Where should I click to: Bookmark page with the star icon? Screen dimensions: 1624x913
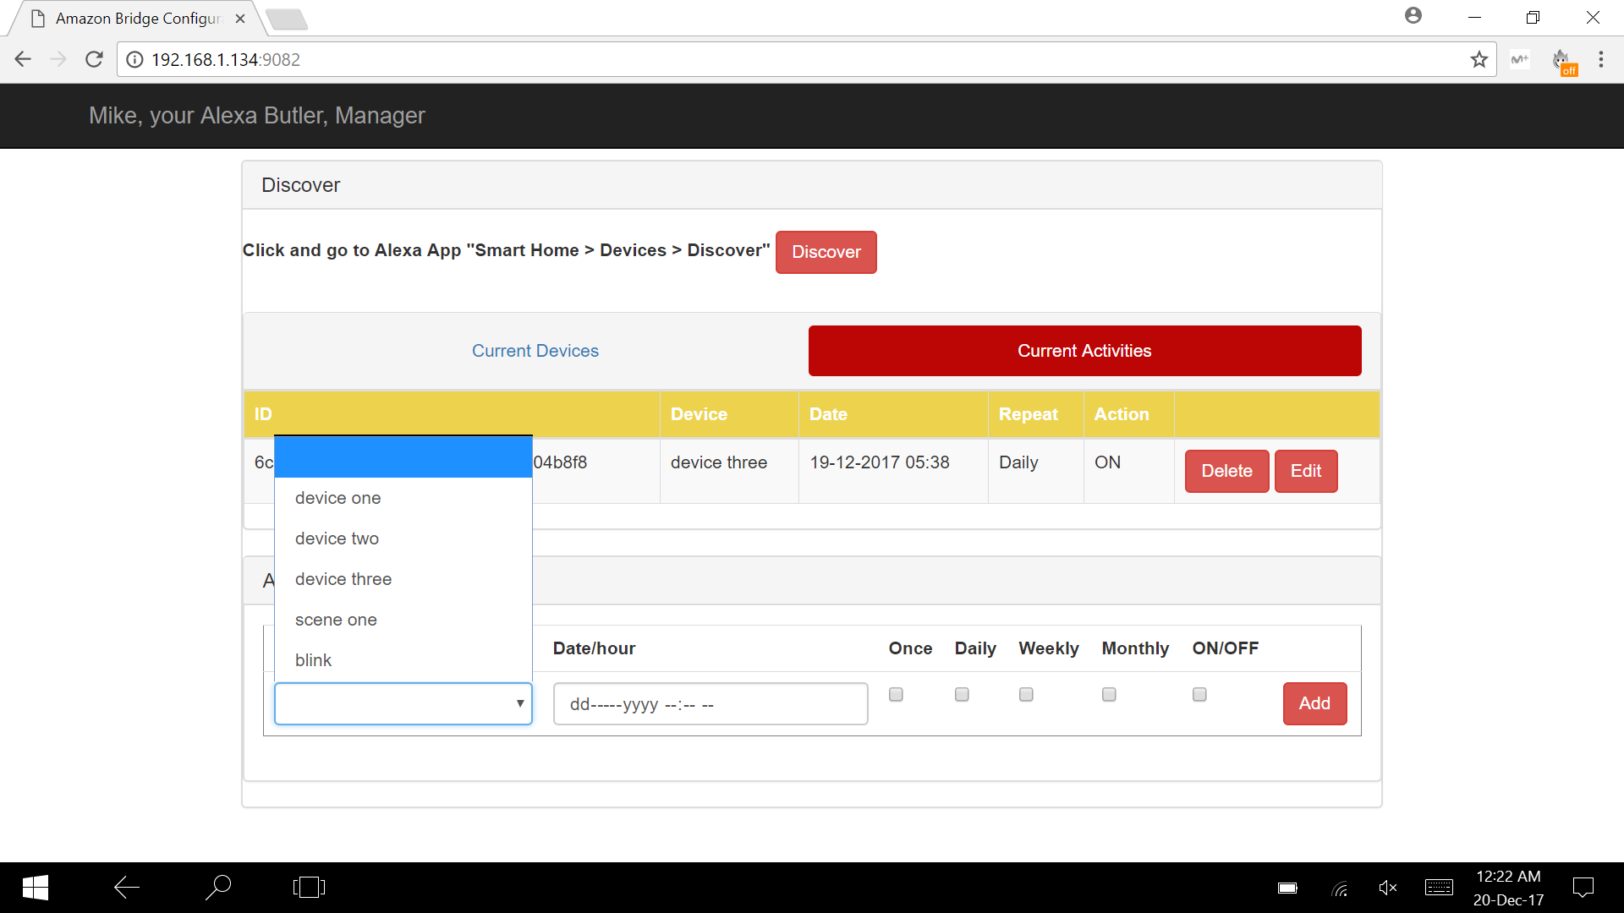1479,59
